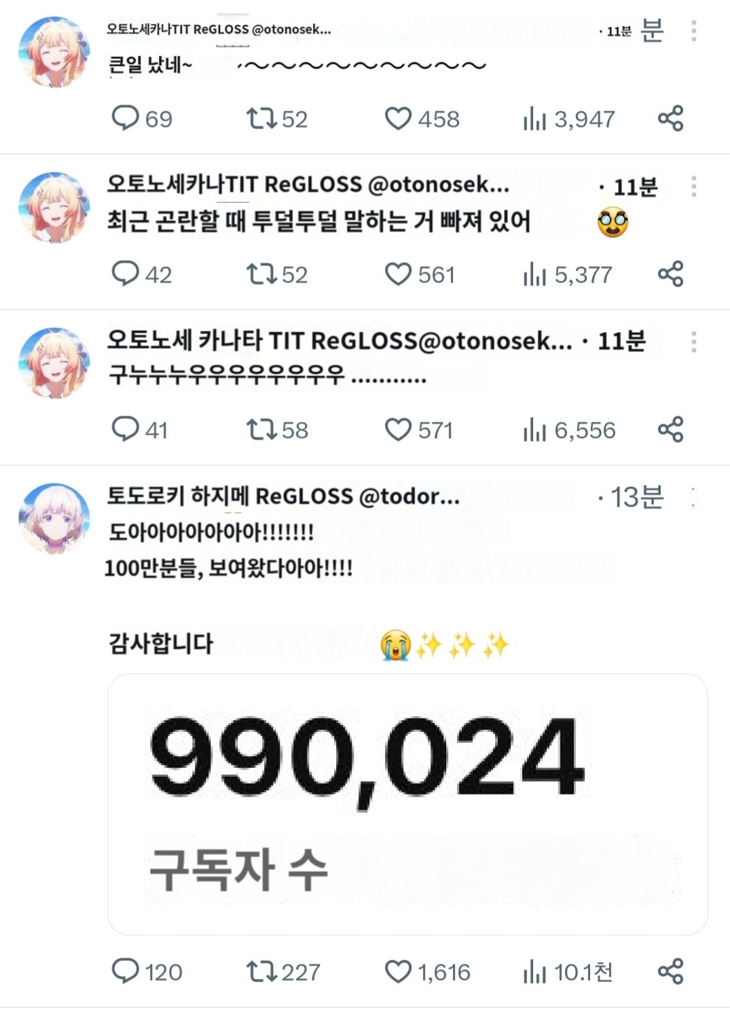Open the 오토노세카나 avatar on the second tweet
Screen dimensions: 730x1022
point(54,207)
